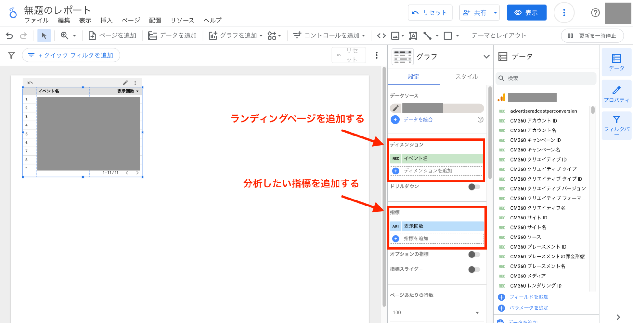This screenshot has height=323, width=633.
Task: Click the table chart undo arrow
Action: [x=30, y=83]
